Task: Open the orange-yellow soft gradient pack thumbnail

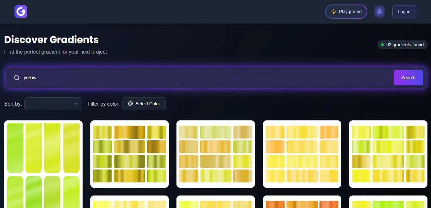Action: pos(302,154)
